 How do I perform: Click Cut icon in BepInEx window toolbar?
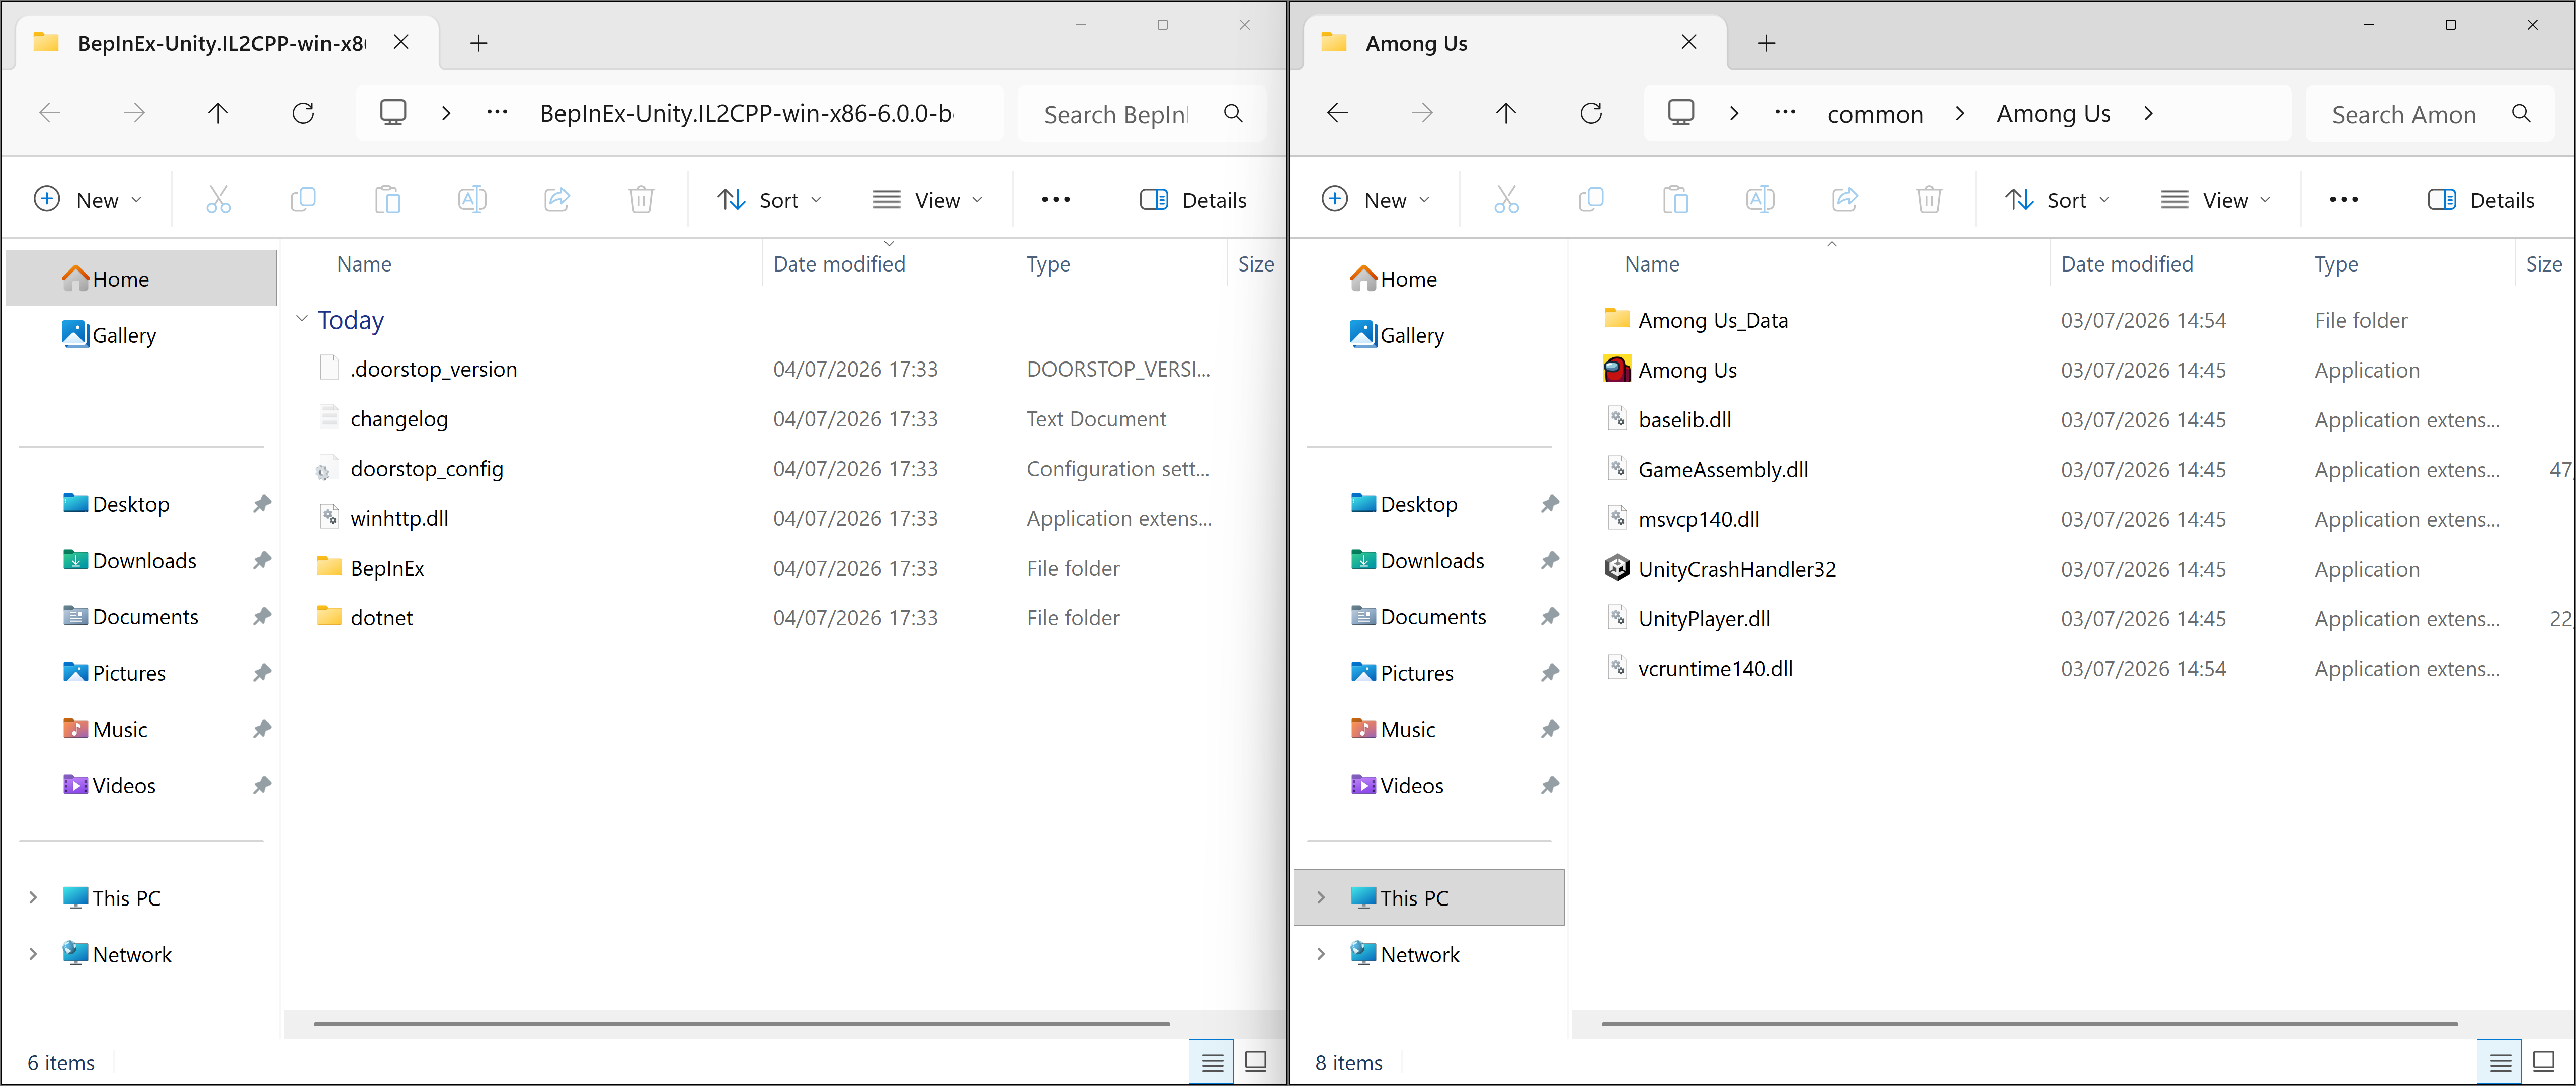(x=218, y=200)
